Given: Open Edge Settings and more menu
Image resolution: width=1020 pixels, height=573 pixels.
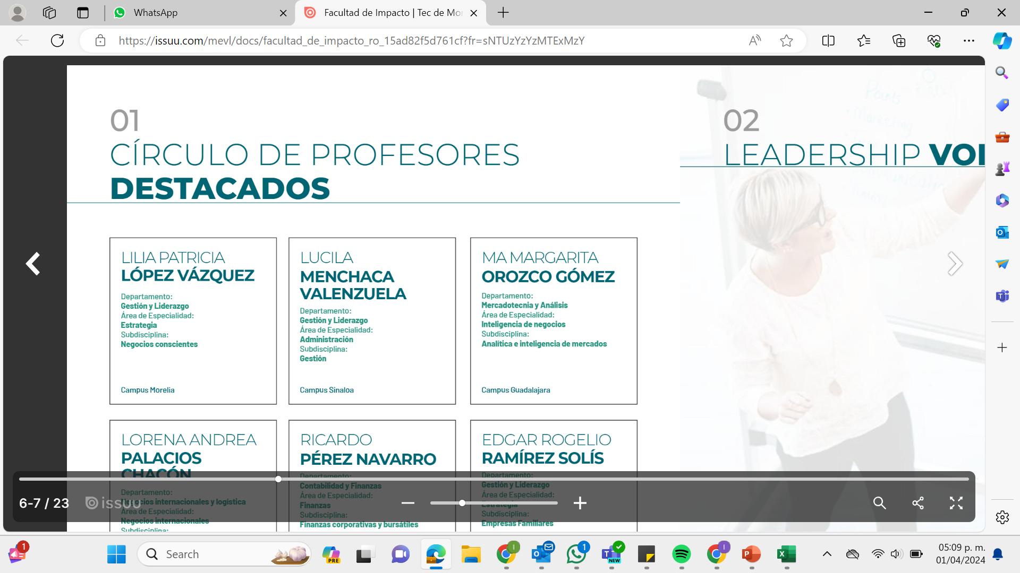Looking at the screenshot, I should 969,41.
